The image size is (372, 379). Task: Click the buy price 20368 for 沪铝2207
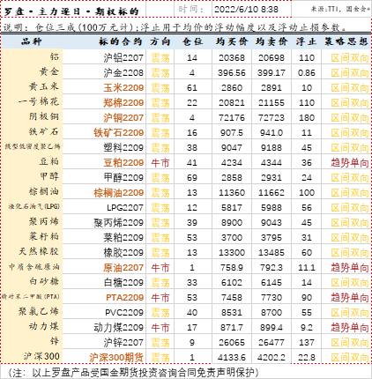(x=232, y=58)
